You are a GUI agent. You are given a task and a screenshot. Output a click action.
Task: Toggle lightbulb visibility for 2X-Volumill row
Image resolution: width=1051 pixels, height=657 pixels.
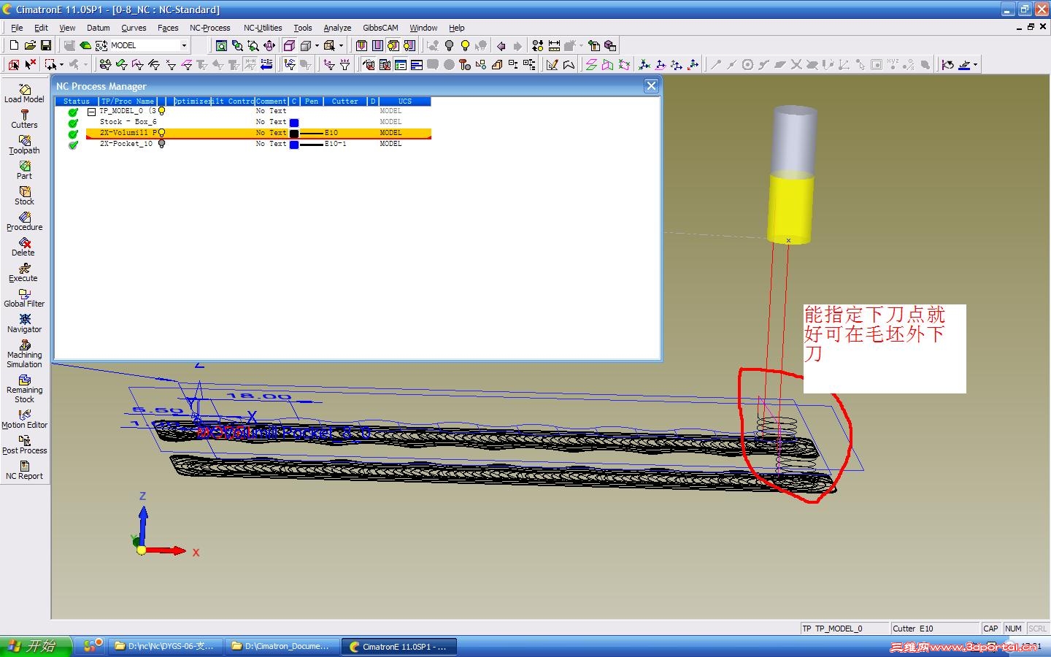[161, 133]
